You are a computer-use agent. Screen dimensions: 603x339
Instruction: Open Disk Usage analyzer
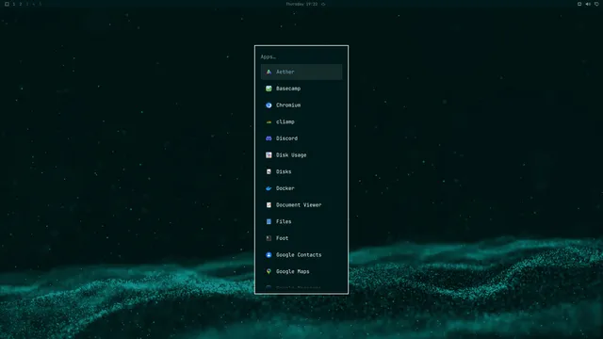click(x=301, y=154)
